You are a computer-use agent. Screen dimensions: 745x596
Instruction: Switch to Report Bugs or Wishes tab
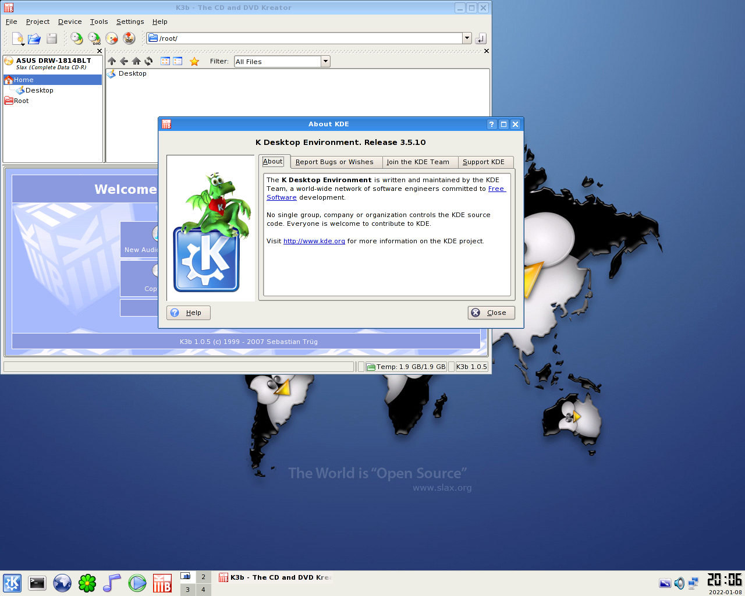click(x=334, y=162)
